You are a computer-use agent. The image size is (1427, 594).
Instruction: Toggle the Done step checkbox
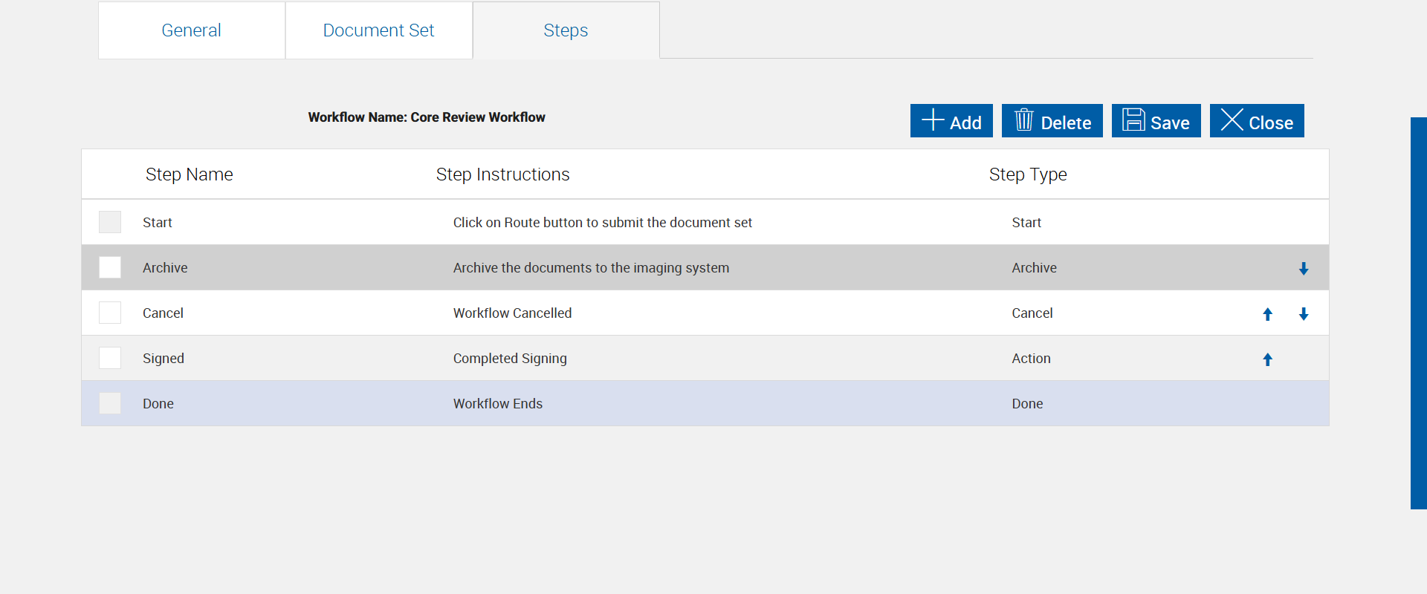coord(110,403)
